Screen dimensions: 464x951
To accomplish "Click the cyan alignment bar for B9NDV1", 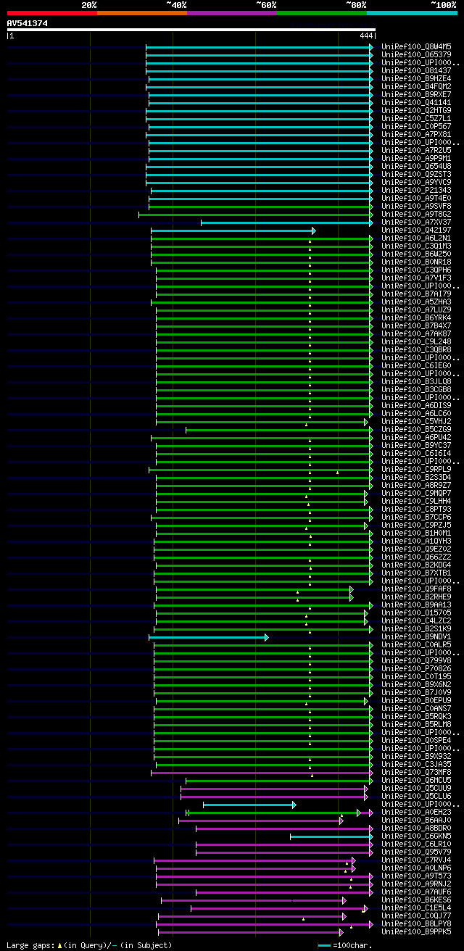I will [208, 637].
